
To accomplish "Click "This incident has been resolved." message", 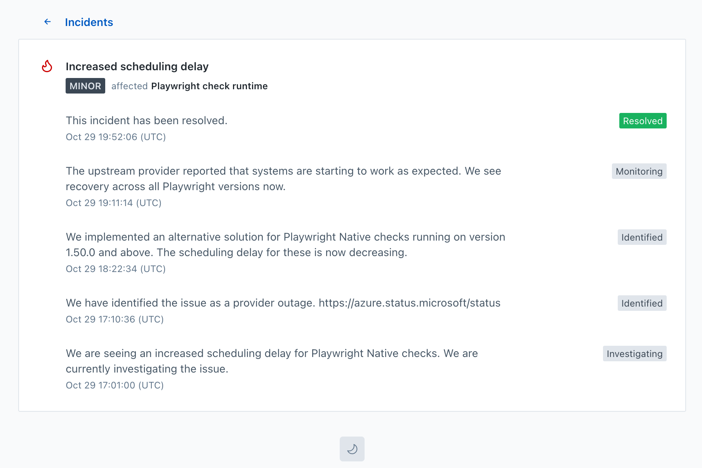I will (146, 121).
